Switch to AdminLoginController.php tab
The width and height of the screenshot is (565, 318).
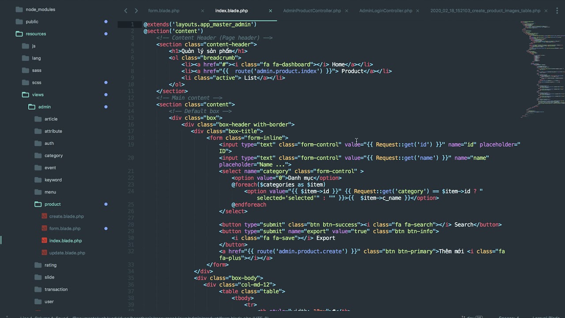point(386,11)
